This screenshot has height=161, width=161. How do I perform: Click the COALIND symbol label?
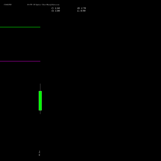click(8, 5)
